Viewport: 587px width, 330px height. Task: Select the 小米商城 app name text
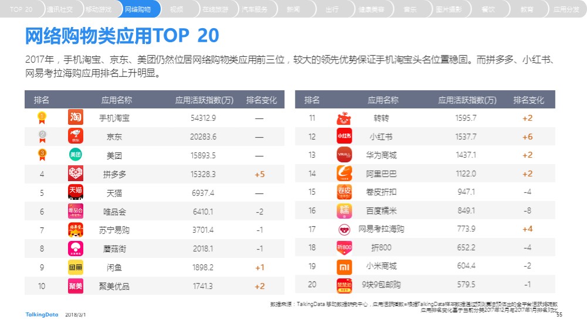pos(381,266)
